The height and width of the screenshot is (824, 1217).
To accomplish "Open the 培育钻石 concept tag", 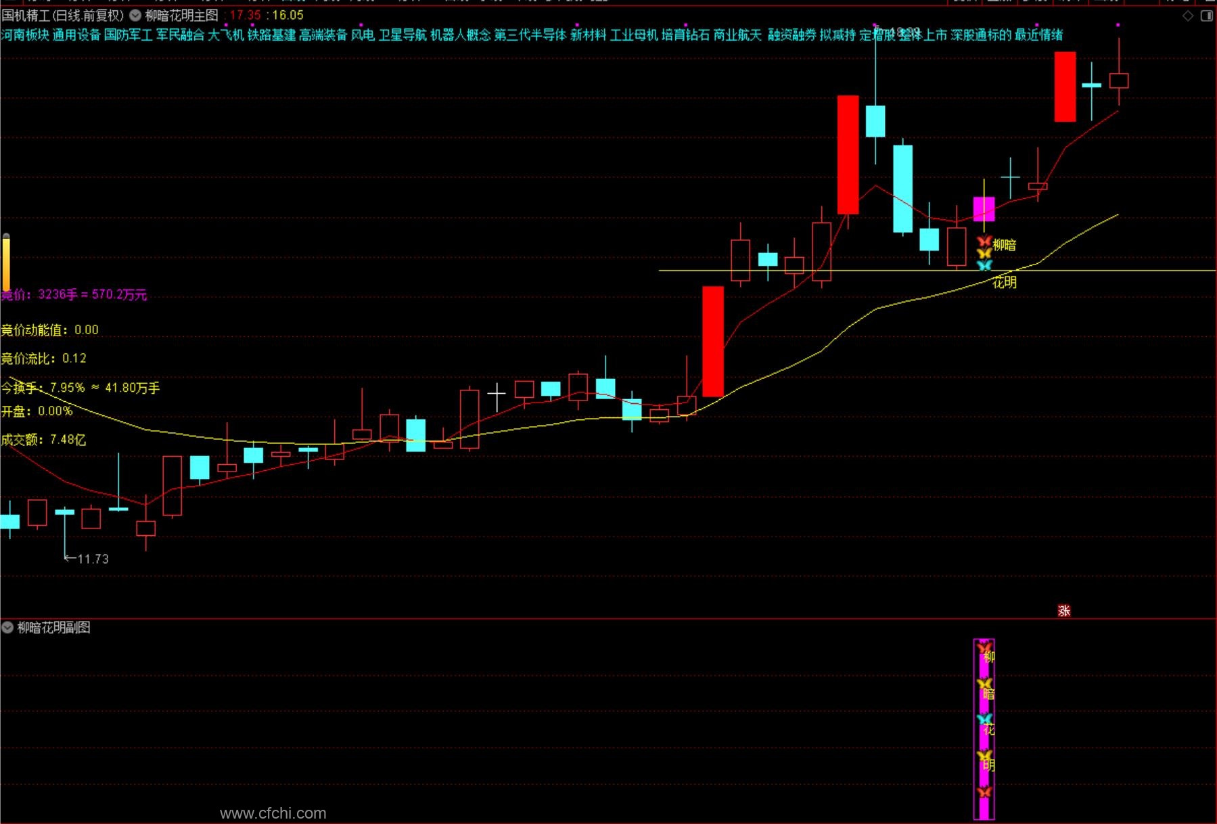I will (685, 35).
